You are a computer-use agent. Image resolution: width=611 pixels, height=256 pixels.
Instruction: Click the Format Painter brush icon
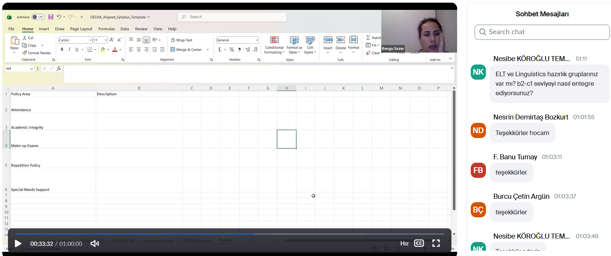click(25, 53)
